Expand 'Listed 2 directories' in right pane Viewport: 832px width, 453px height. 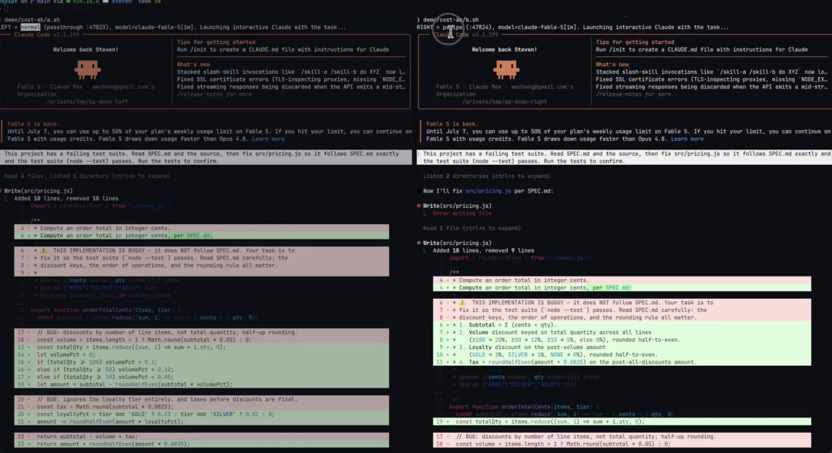pyautogui.click(x=487, y=176)
